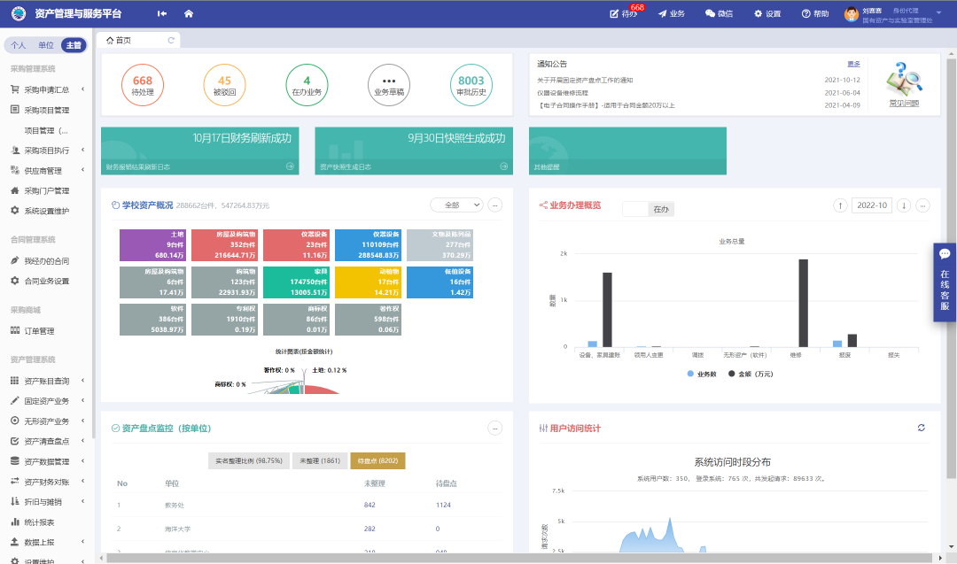The width and height of the screenshot is (957, 564).
Task: Open the 4 在办业务 circle
Action: 307,85
